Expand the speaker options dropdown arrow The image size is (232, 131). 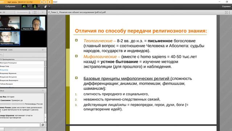point(28,7)
